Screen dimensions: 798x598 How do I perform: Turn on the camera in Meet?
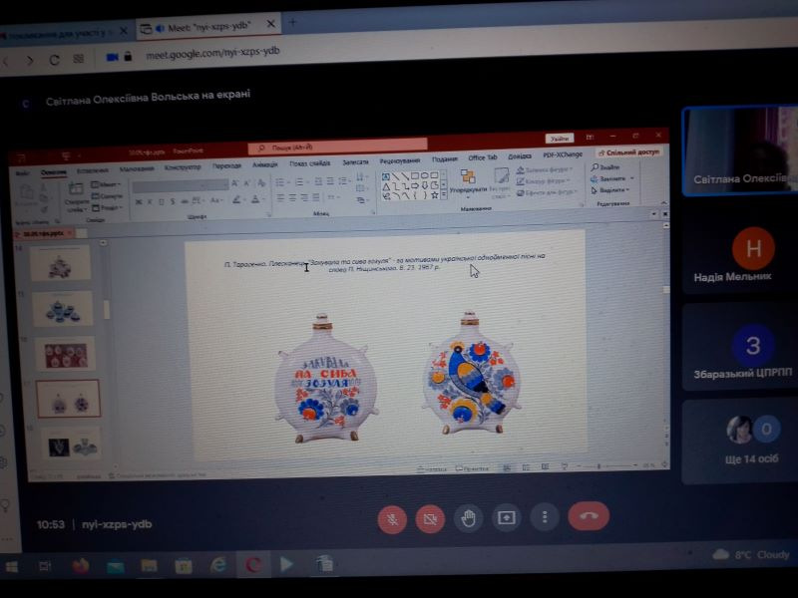click(x=430, y=518)
